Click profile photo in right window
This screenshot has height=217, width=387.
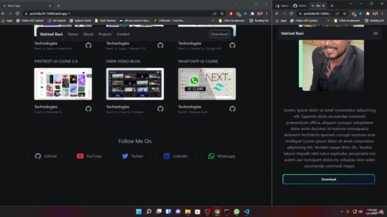(333, 65)
